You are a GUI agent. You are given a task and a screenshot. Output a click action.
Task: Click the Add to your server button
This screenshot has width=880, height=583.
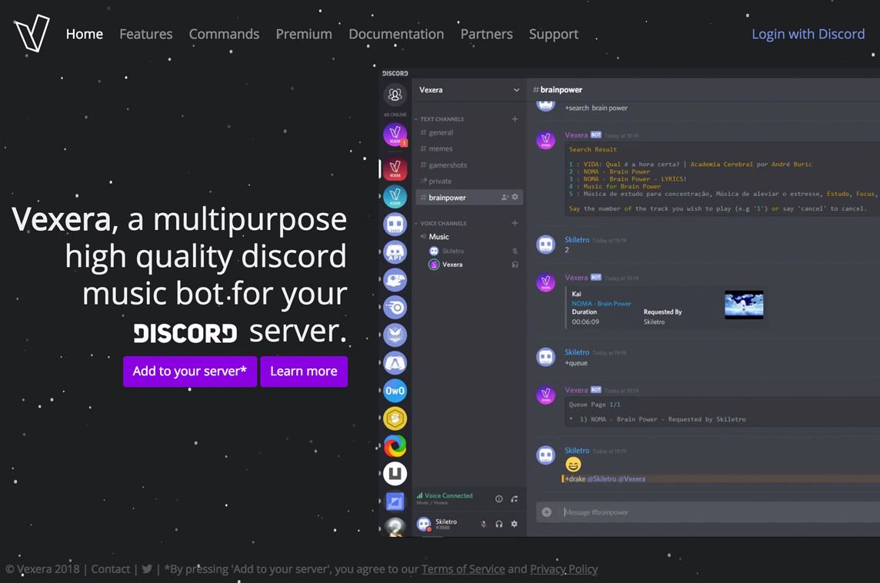[x=189, y=371]
